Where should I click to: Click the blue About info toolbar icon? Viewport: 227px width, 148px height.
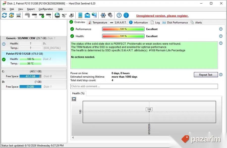click(126, 15)
